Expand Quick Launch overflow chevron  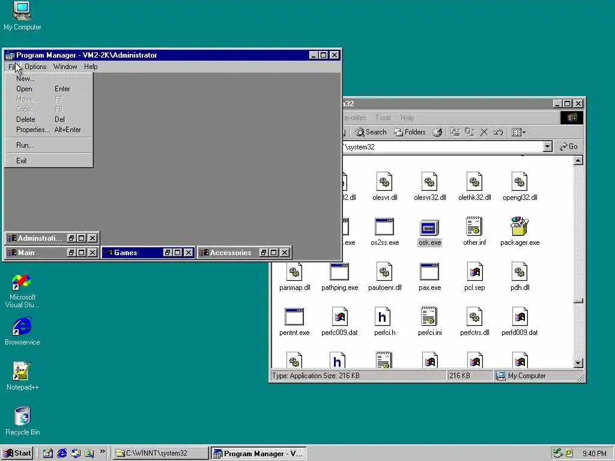pos(102,451)
